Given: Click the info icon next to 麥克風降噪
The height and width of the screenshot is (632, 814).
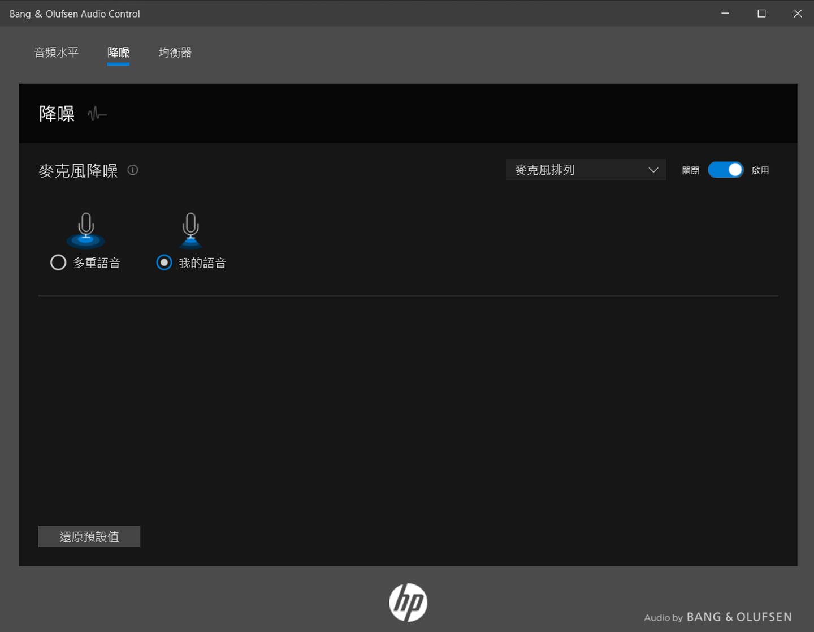Looking at the screenshot, I should [133, 170].
